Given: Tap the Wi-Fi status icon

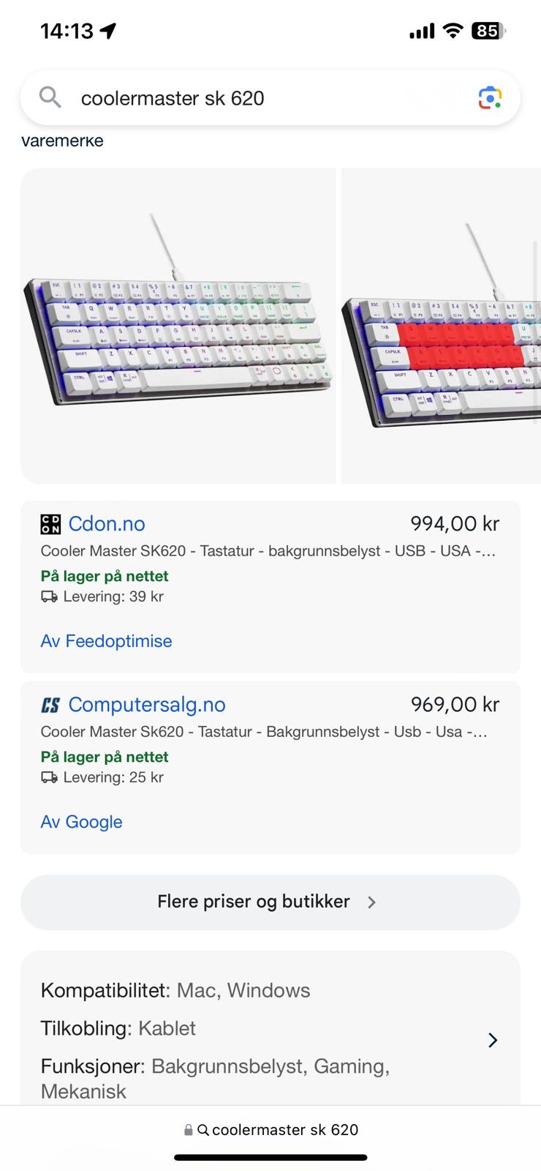Looking at the screenshot, I should coord(453,31).
